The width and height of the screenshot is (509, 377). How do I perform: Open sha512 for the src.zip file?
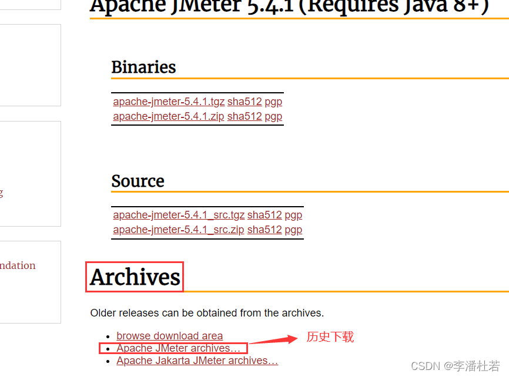point(264,230)
